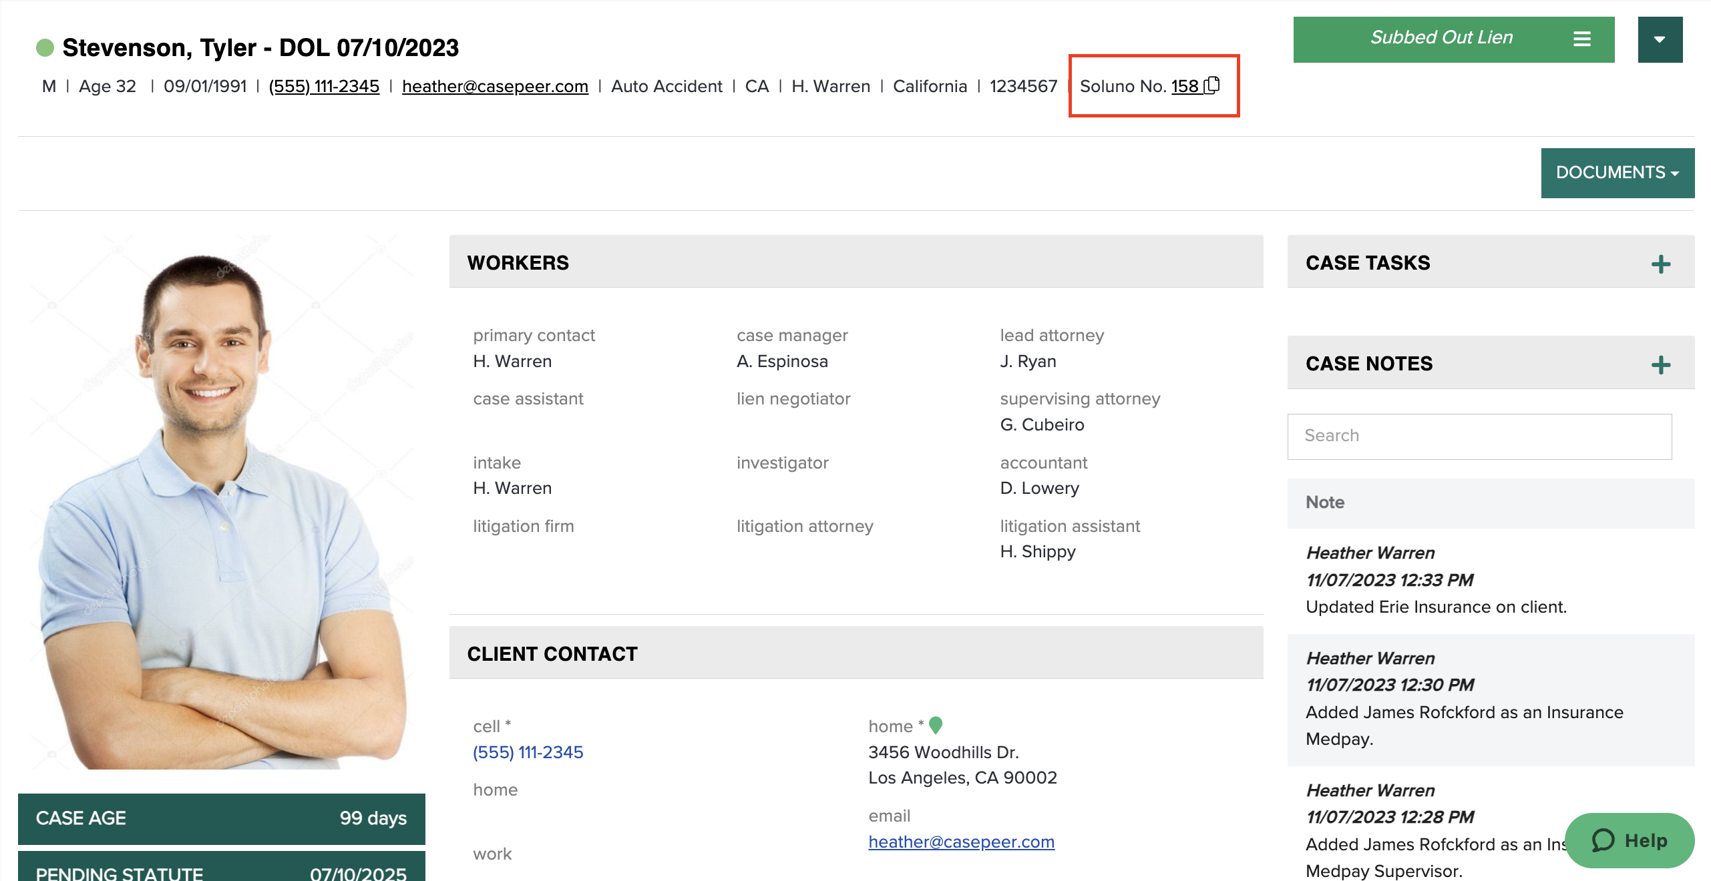This screenshot has height=881, width=1711.
Task: Add a new case note with plus icon
Action: pos(1660,364)
